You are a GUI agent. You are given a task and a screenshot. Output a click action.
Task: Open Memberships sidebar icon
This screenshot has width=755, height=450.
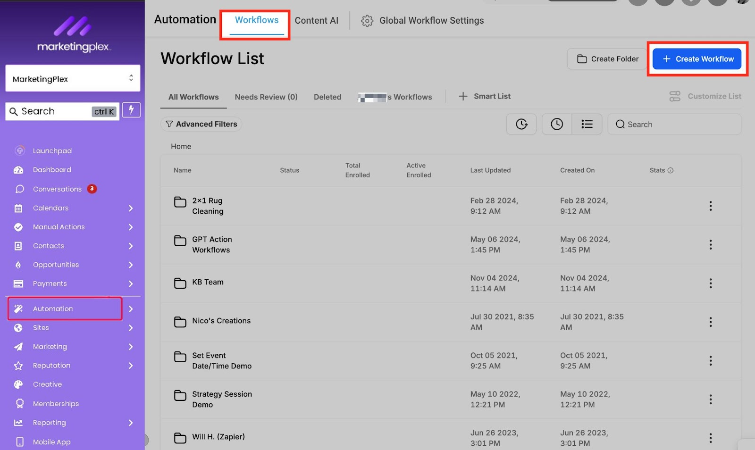tap(19, 403)
